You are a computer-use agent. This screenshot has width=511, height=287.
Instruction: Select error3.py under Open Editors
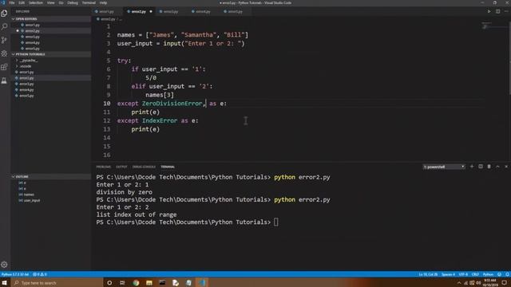point(32,37)
